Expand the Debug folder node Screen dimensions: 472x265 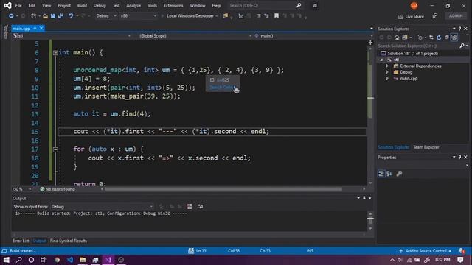point(387,72)
